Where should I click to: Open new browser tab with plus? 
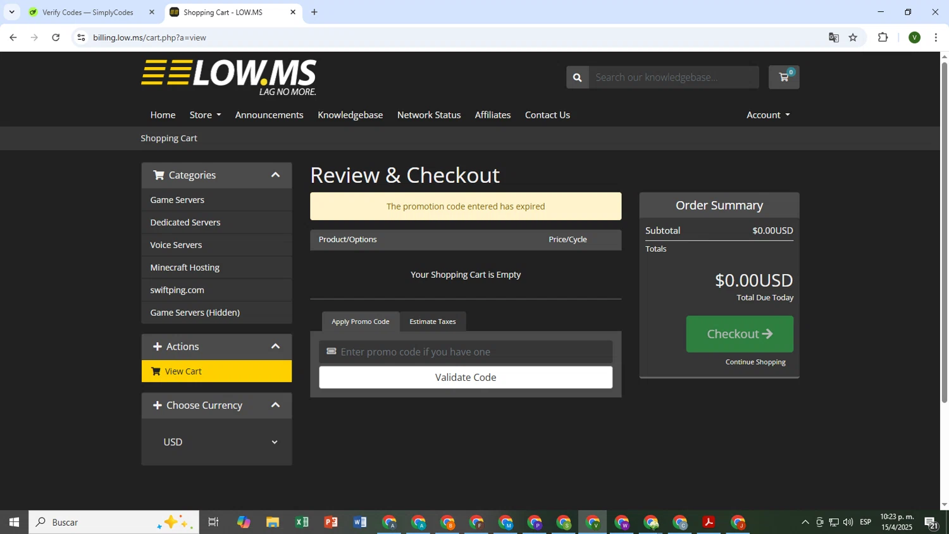click(x=314, y=12)
